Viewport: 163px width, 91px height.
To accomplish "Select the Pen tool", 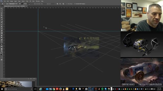I will click(x=2, y=40).
